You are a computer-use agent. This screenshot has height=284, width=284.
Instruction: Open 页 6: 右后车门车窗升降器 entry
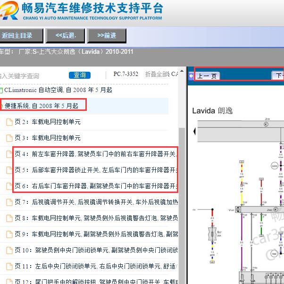tap(96, 186)
